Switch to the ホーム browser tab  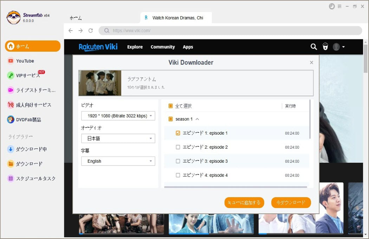pyautogui.click(x=76, y=18)
